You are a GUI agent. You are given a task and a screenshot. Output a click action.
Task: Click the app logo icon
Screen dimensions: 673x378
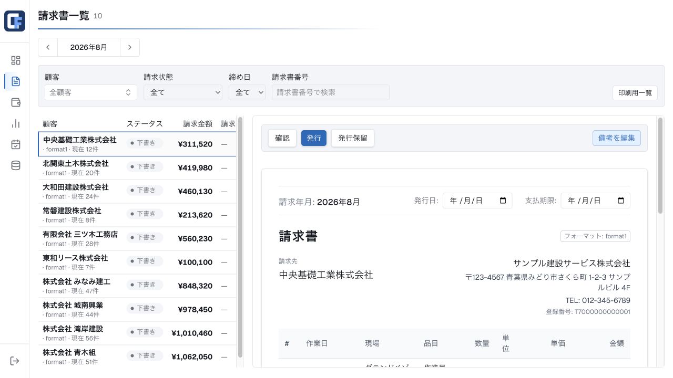click(x=15, y=21)
